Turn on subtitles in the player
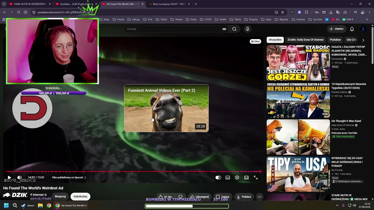The width and height of the screenshot is (374, 210). click(x=228, y=177)
